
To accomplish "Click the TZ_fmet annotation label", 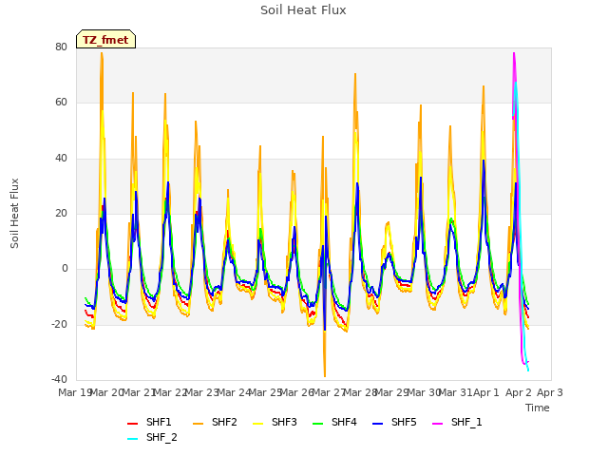I will point(105,40).
